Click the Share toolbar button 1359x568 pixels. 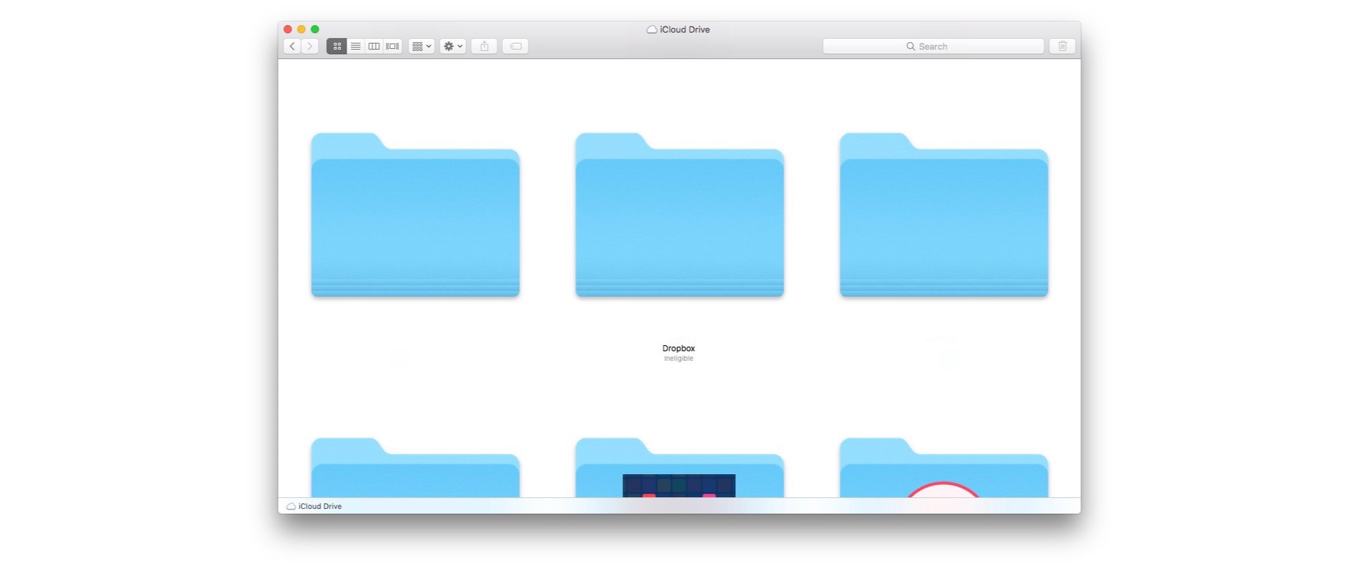pos(484,46)
